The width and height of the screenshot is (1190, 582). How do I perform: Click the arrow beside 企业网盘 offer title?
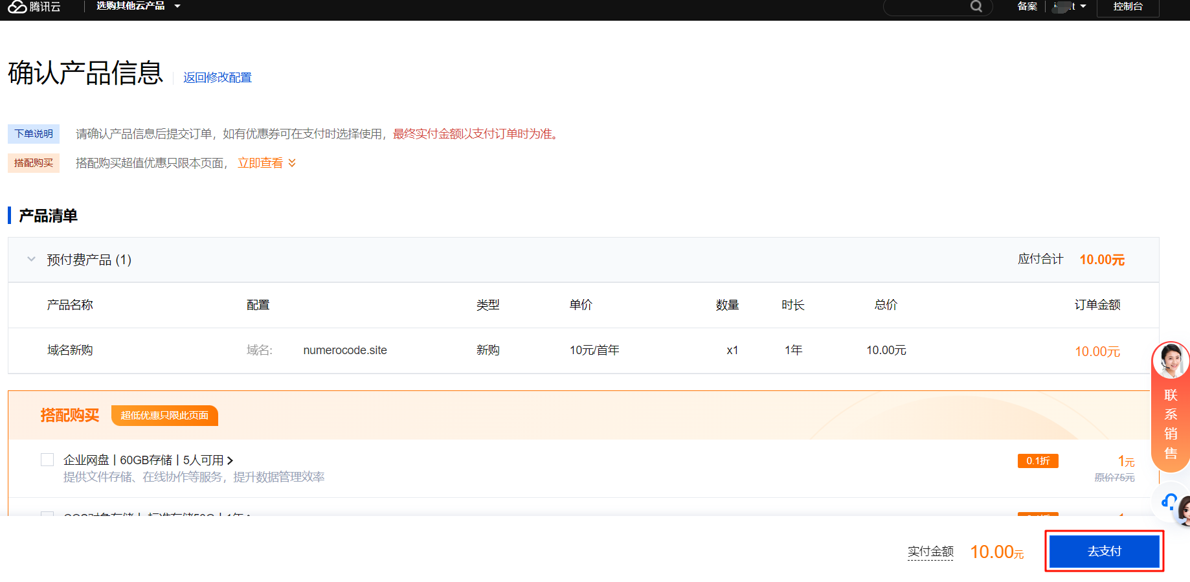(230, 460)
